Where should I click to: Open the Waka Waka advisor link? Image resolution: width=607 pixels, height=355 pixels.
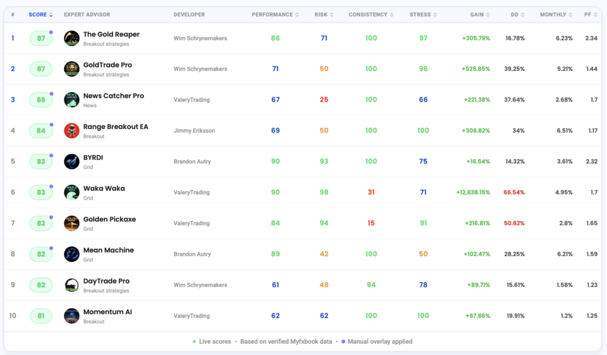pos(104,189)
